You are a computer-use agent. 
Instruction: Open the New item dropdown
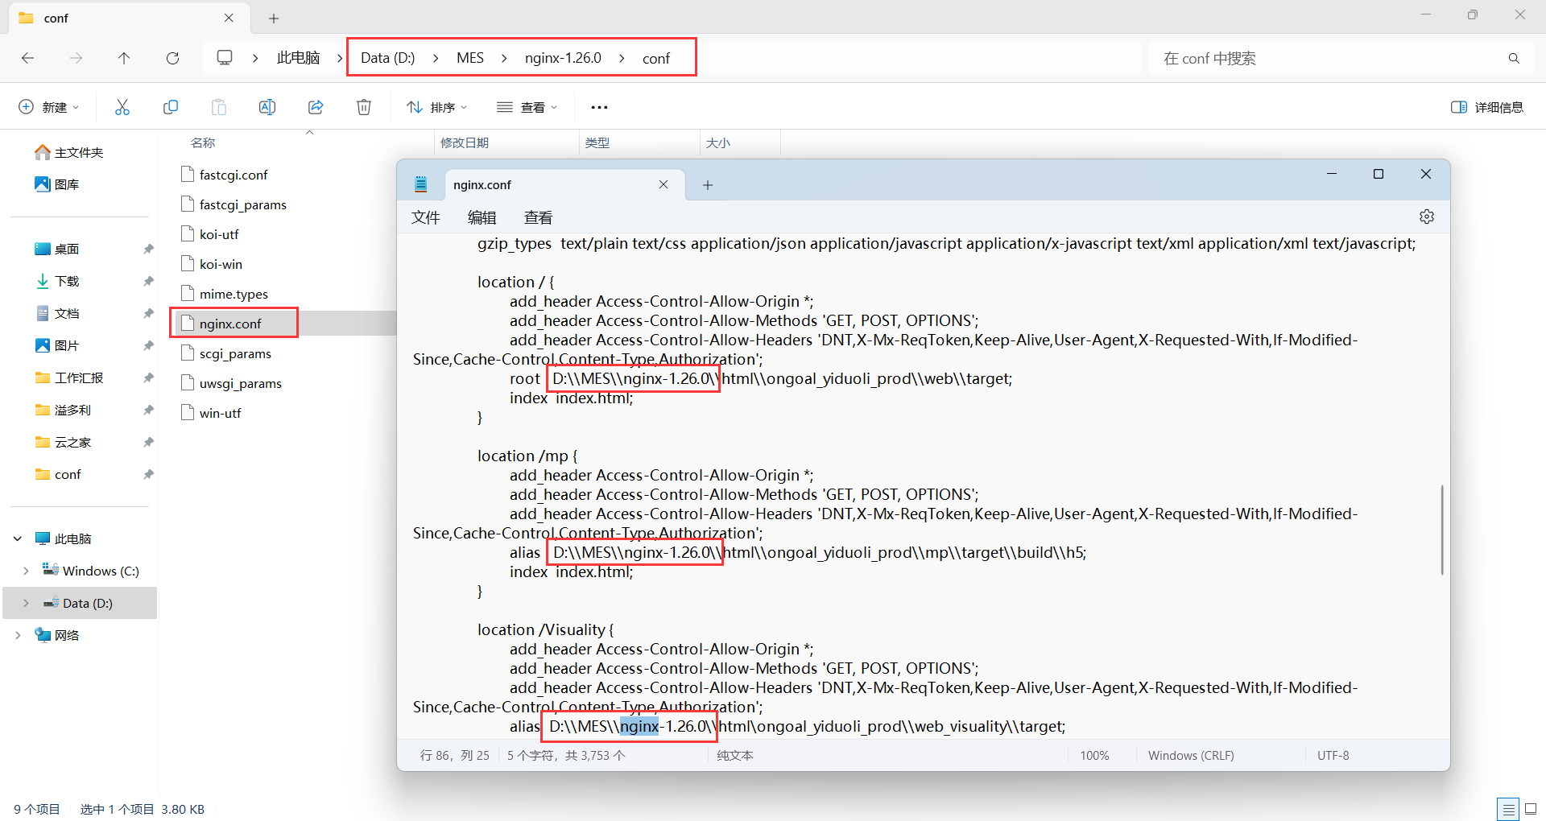[x=48, y=107]
